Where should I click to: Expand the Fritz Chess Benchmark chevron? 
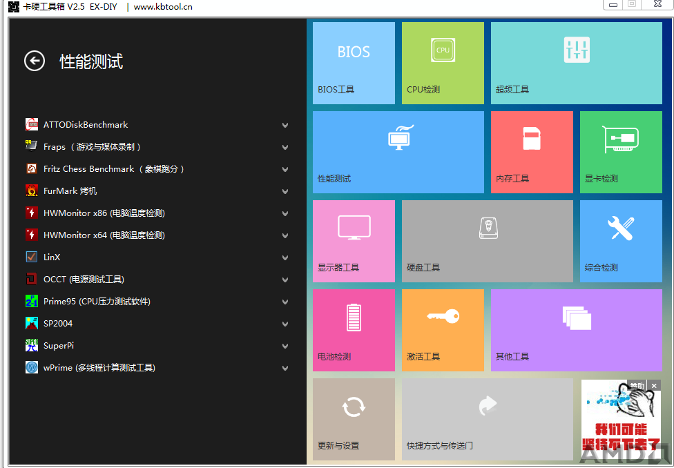[285, 169]
